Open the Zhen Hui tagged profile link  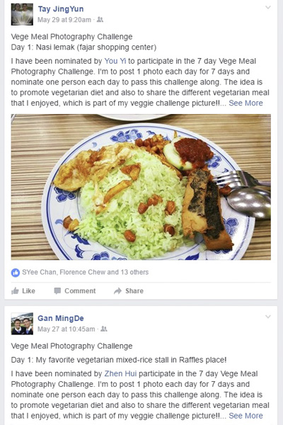[x=120, y=373]
